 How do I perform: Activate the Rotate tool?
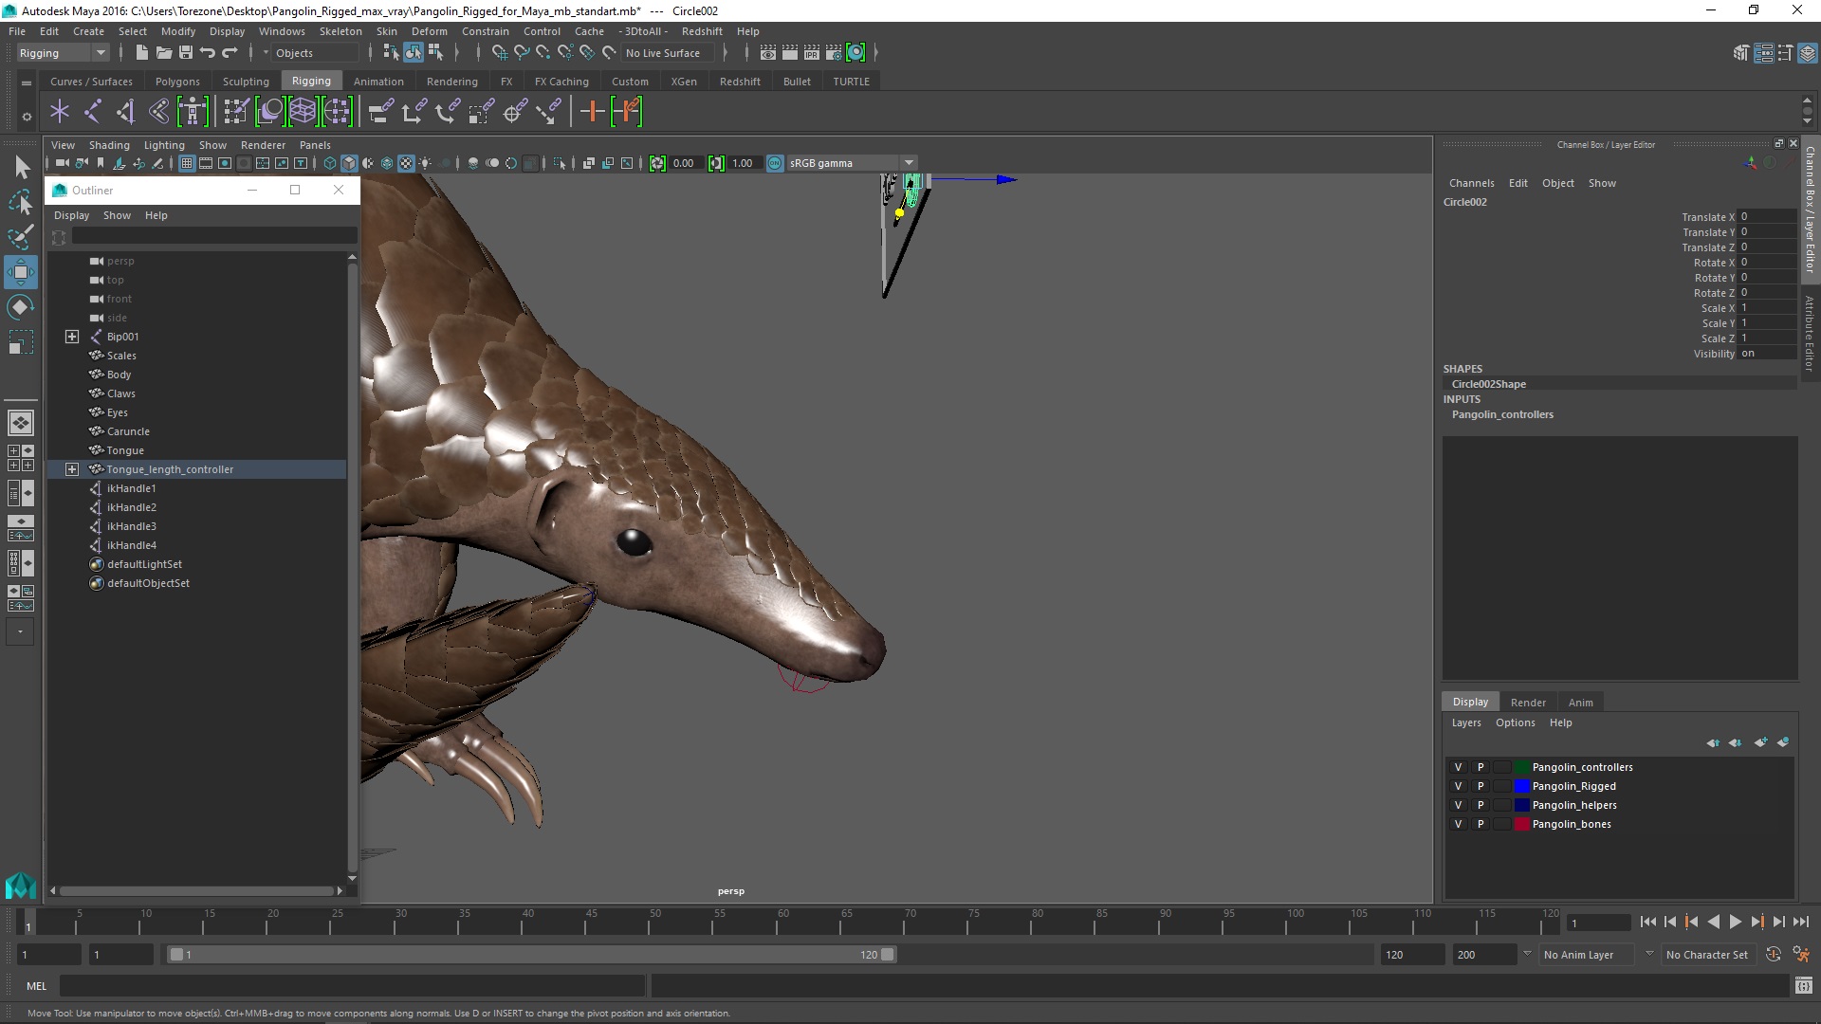tap(20, 307)
